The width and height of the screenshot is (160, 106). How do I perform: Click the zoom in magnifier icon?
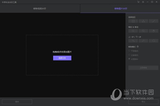(x=133, y=31)
